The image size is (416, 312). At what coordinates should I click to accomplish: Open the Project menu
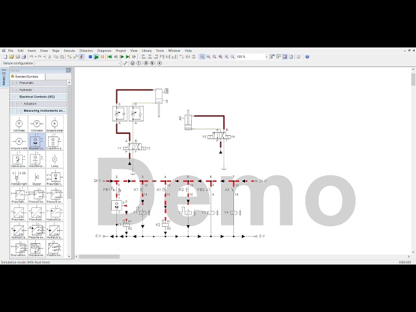click(121, 51)
